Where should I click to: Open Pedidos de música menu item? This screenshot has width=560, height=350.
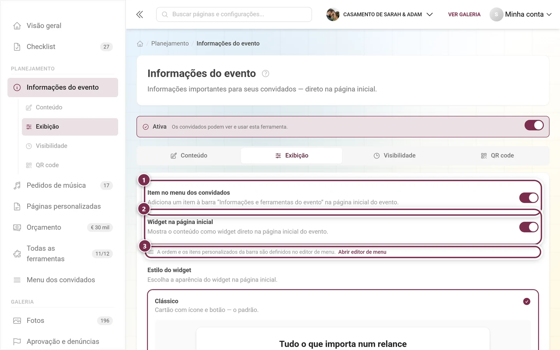click(x=63, y=185)
